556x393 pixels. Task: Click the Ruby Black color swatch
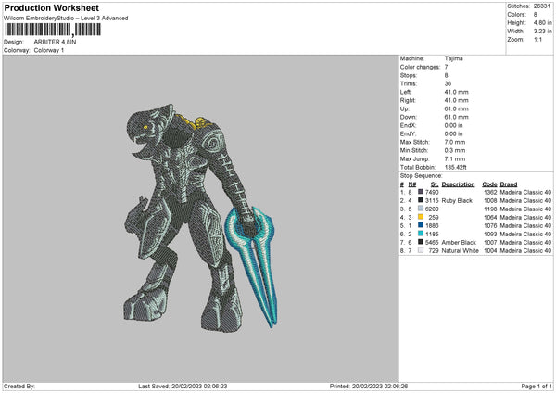pos(421,200)
